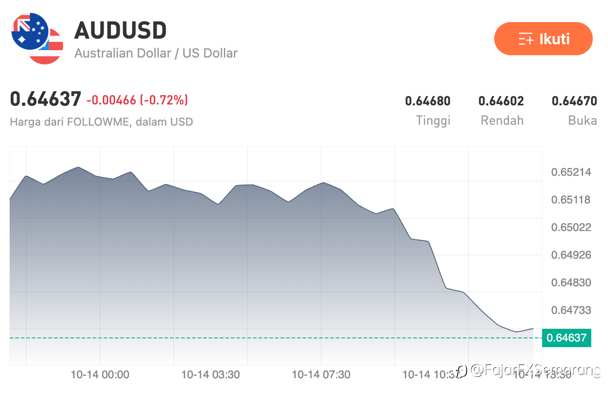608x393 pixels.
Task: Click the Harga dari FOLLOWME source text
Action: click(x=101, y=122)
